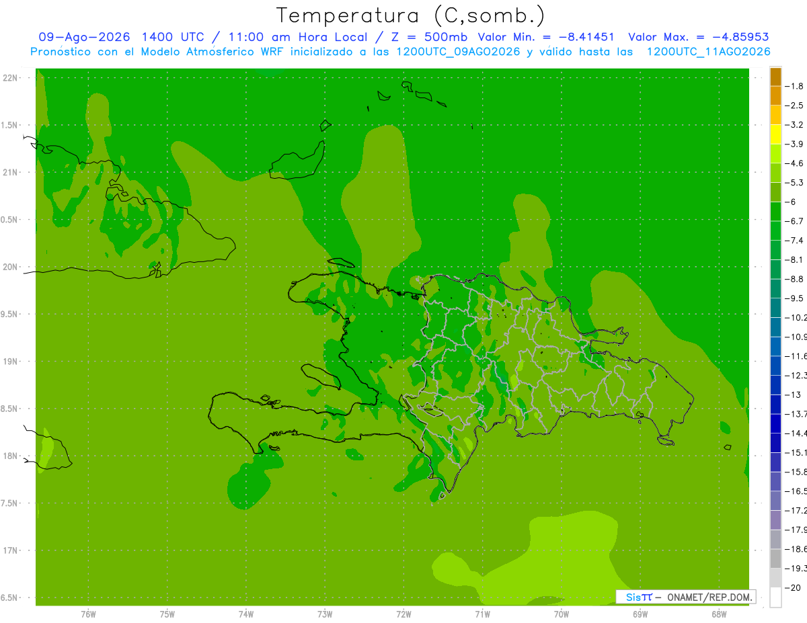Image resolution: width=807 pixels, height=623 pixels.
Task: Click the '76W' longitude label
Action: (x=88, y=614)
